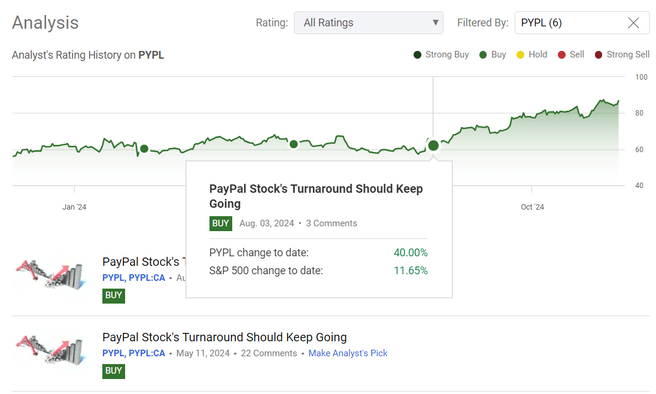Click the PYPL ticker link in May 11 article
Screen dimensions: 656x394
point(113,353)
